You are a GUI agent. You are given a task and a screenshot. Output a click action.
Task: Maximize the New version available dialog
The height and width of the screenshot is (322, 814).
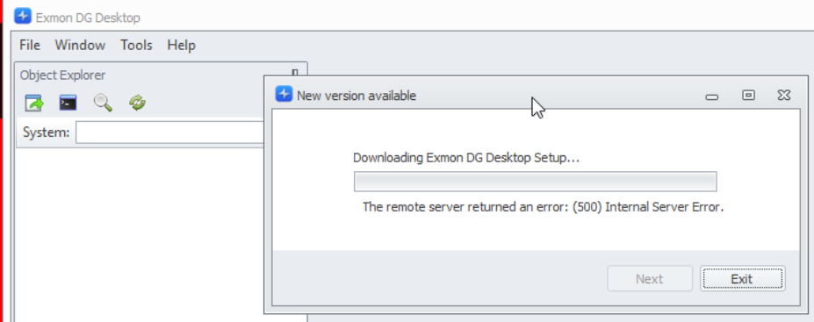748,95
